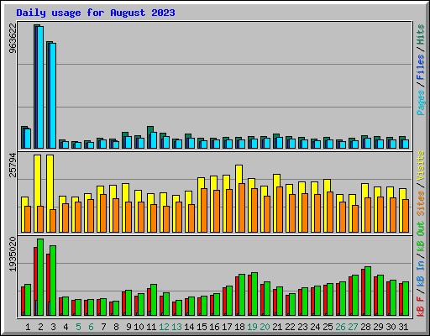This screenshot has width=430, height=336.
Task: Click green weekend day label 13
Action: (176, 327)
